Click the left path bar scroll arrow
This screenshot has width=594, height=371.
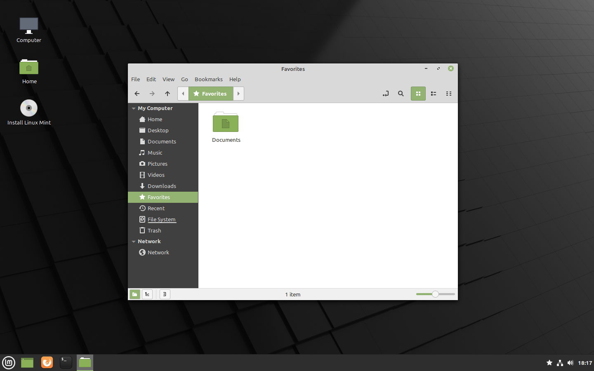point(183,94)
